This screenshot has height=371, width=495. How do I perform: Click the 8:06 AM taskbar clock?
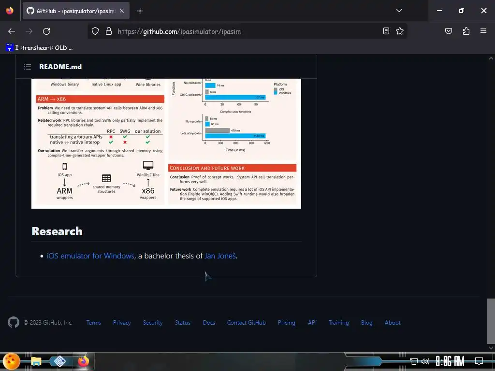pos(450,361)
